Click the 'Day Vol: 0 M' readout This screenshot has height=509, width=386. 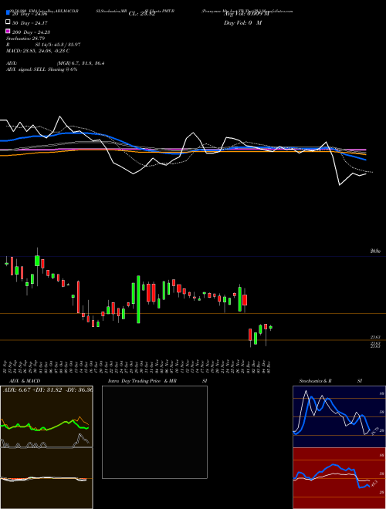tap(242, 22)
